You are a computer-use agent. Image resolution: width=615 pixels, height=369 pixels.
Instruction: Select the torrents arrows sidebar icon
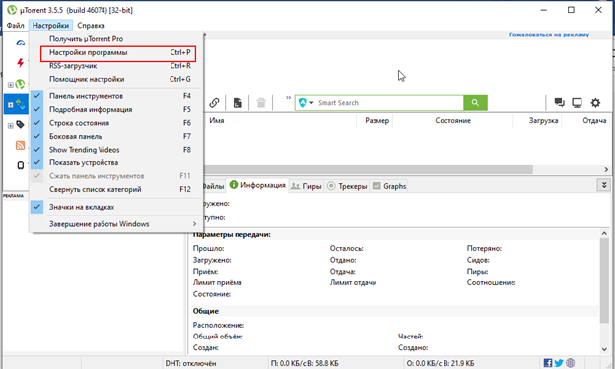pyautogui.click(x=20, y=105)
